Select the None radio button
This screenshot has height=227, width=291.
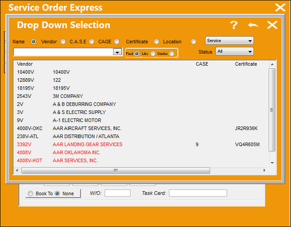tap(57, 193)
